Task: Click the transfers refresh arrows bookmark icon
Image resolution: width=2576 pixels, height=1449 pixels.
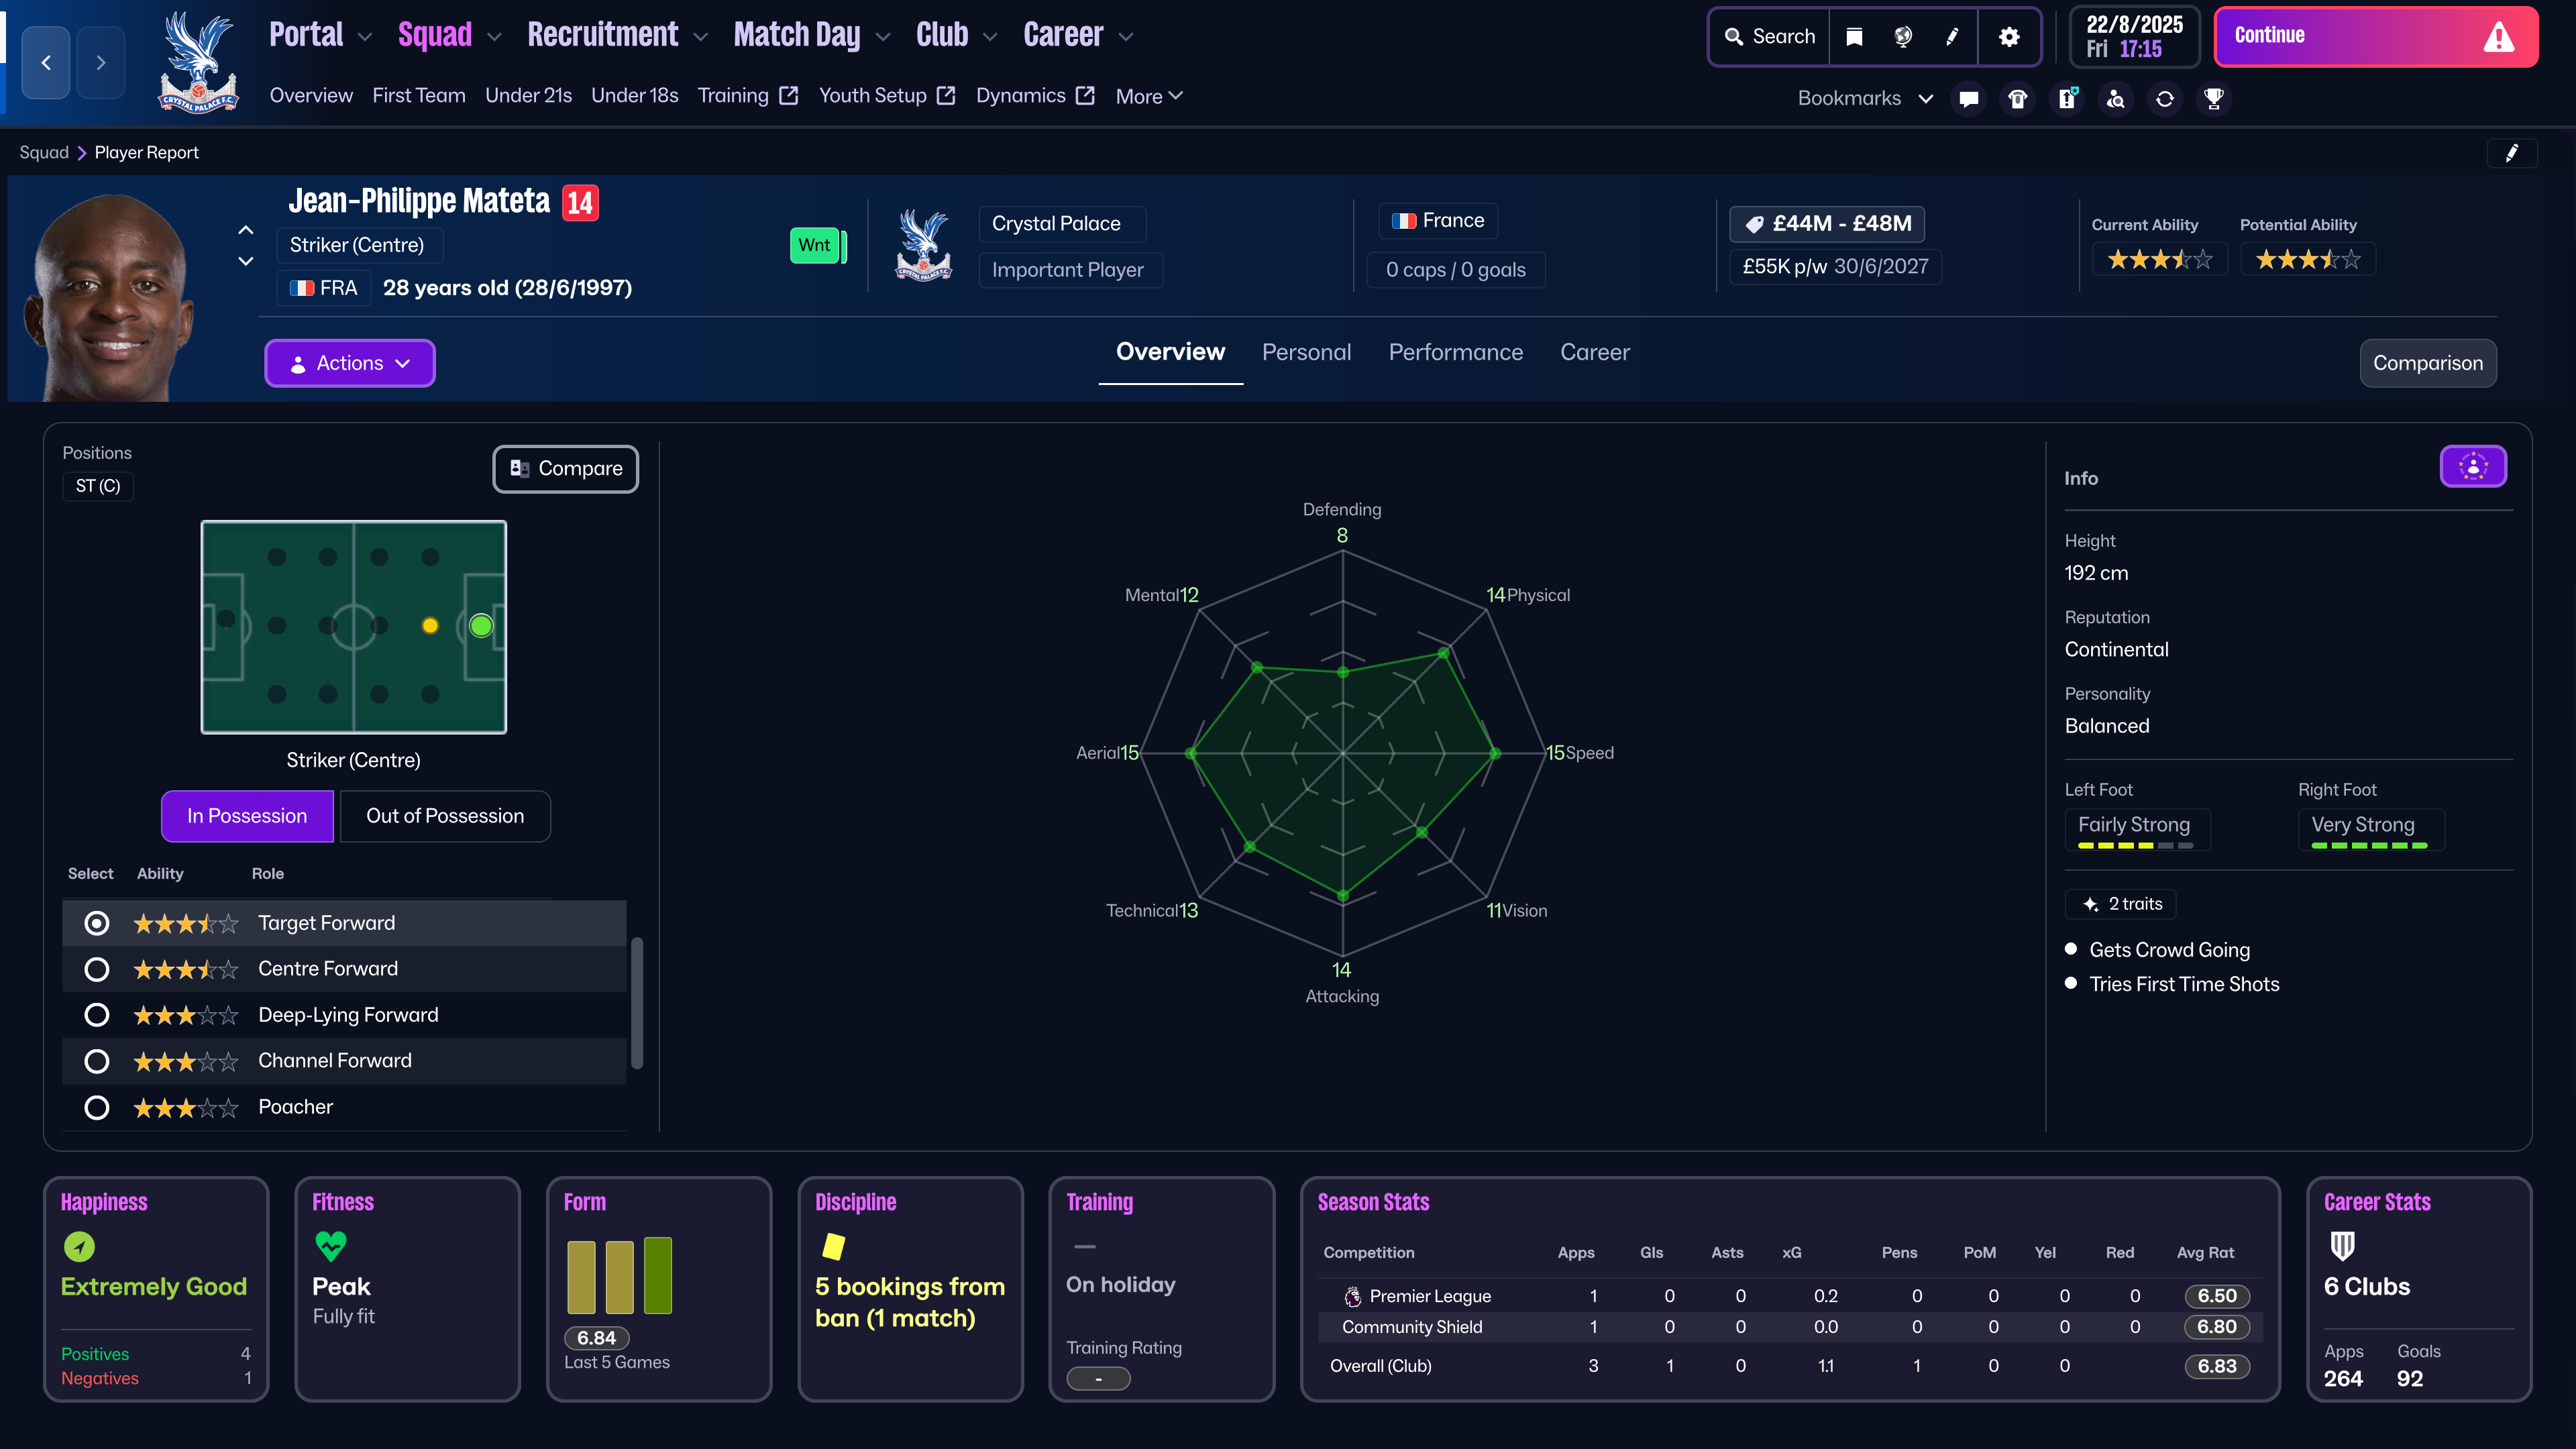Action: point(2164,98)
